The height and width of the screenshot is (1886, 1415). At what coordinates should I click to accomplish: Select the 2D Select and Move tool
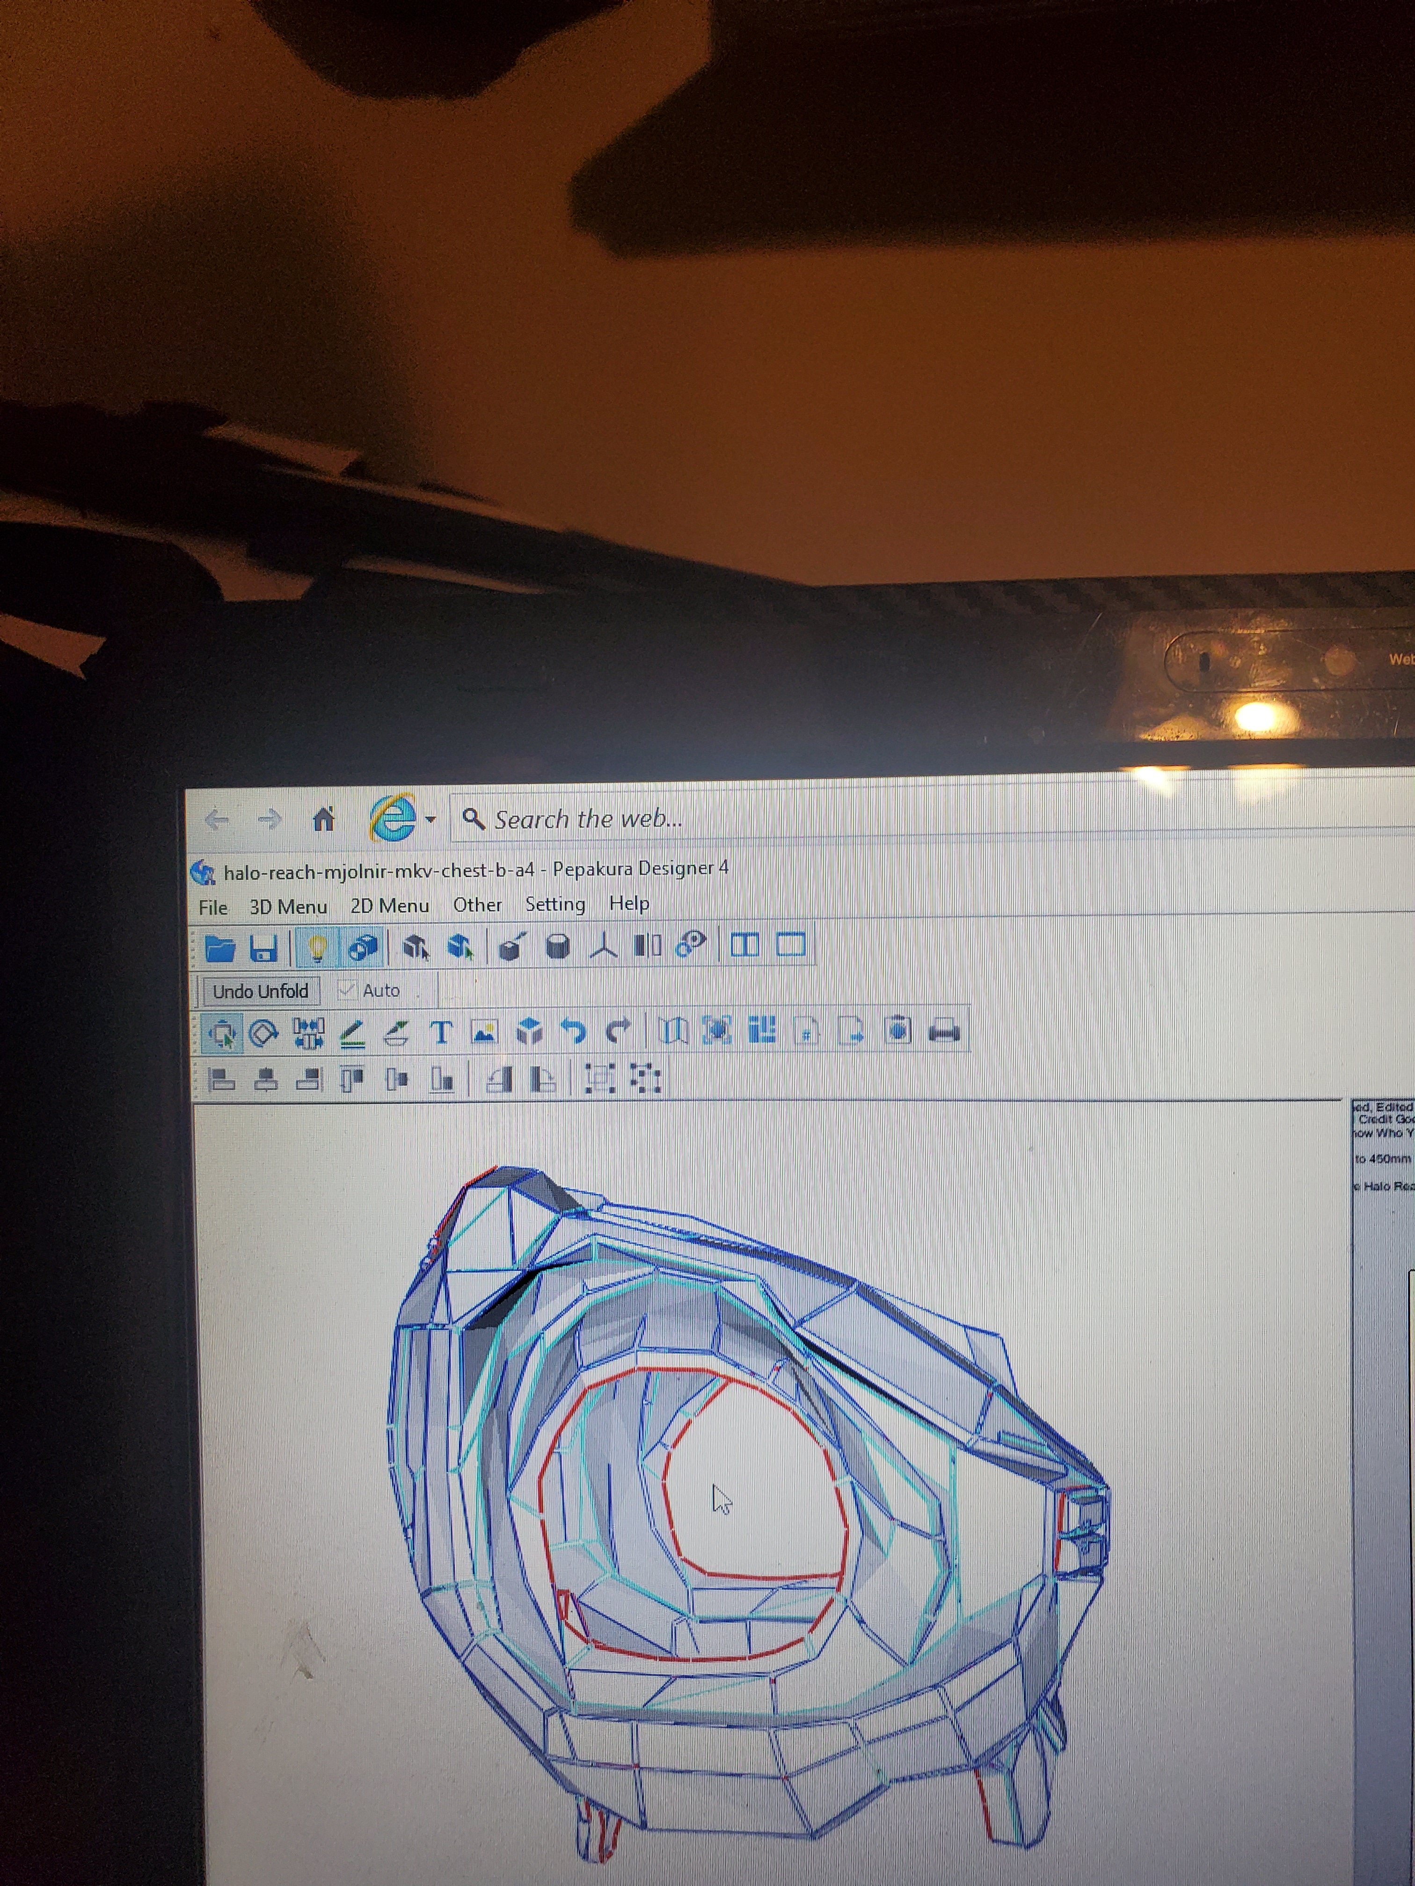point(222,1033)
